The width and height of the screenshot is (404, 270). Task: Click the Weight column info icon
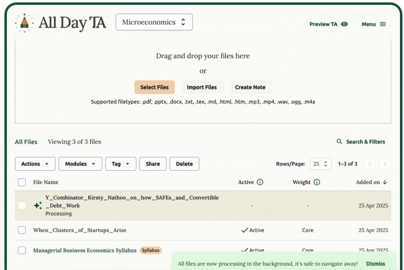click(x=317, y=182)
